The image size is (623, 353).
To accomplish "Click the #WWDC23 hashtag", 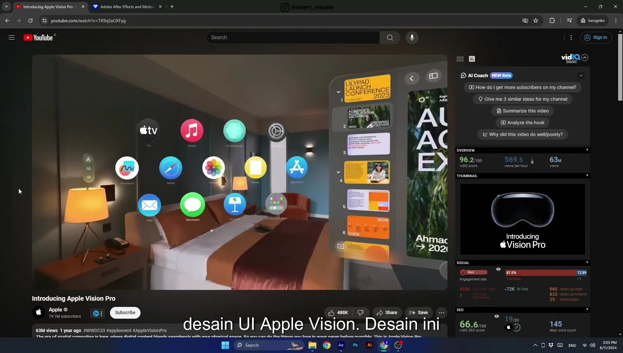I will pos(94,331).
